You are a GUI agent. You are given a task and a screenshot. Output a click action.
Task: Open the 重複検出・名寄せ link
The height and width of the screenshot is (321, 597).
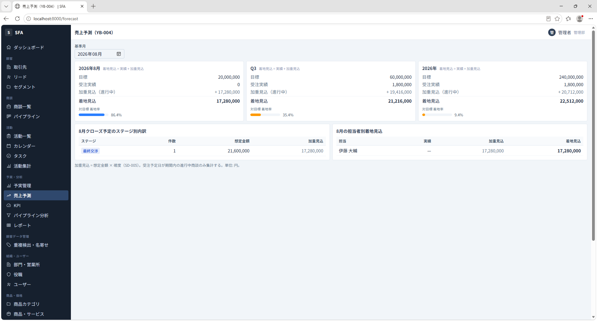click(36, 245)
